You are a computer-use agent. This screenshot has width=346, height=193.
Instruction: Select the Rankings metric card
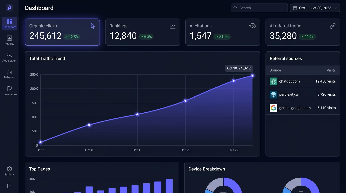[143, 32]
